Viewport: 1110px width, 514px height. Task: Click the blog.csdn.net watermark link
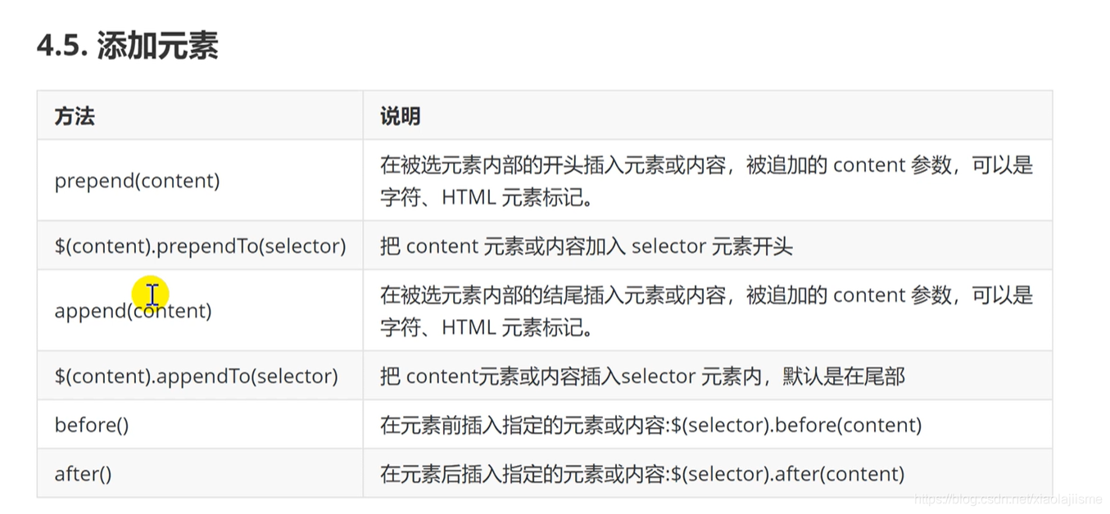(x=1008, y=498)
